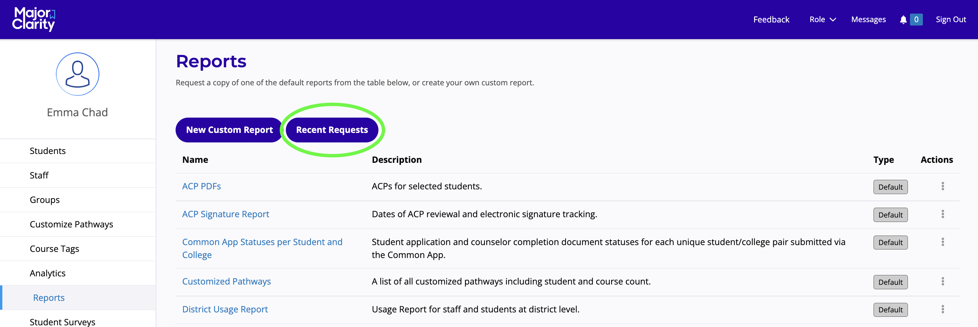Open three-dot menu for ACP Signature Report

tap(942, 214)
